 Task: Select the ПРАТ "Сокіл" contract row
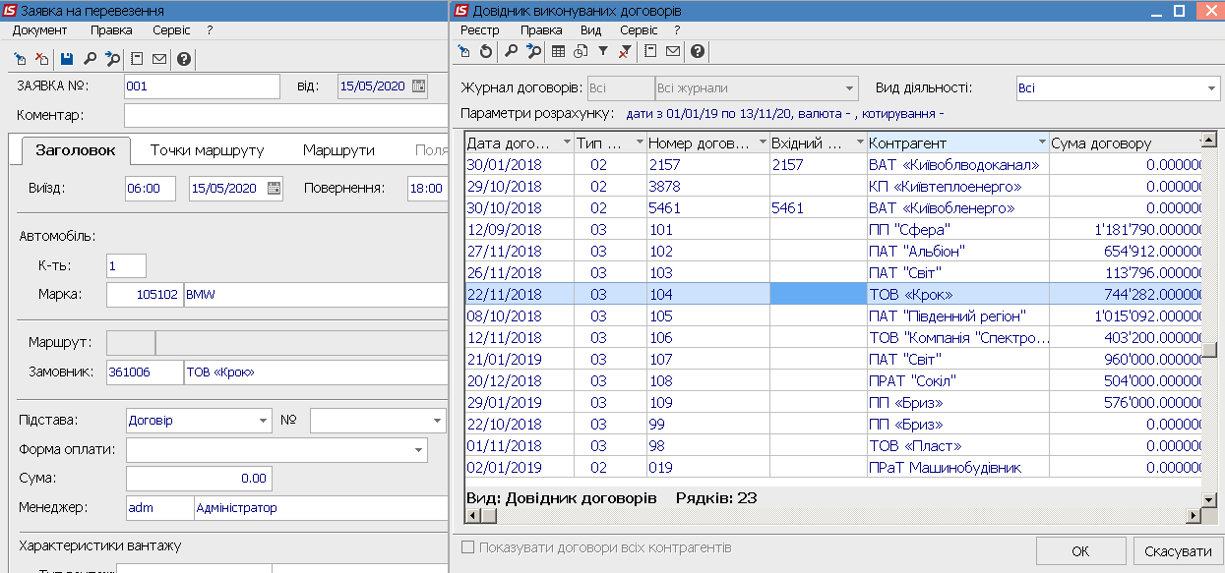pyautogui.click(x=833, y=380)
